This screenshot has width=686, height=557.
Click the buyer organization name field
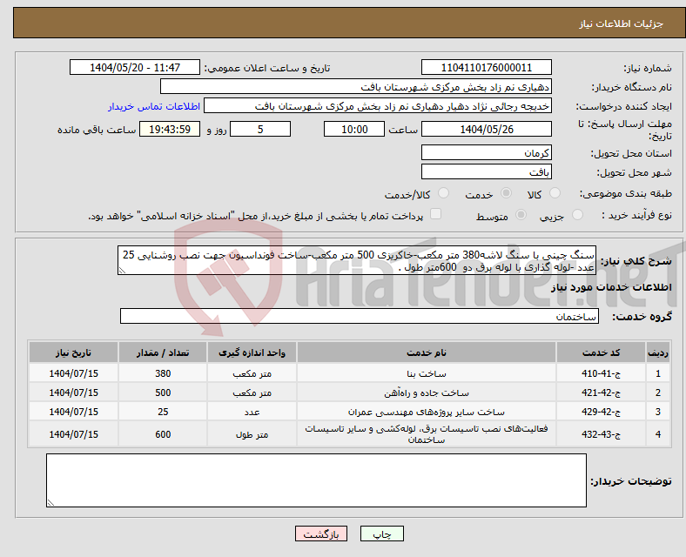356,86
